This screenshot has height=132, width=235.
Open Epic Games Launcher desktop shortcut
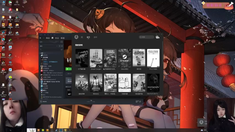[3, 94]
